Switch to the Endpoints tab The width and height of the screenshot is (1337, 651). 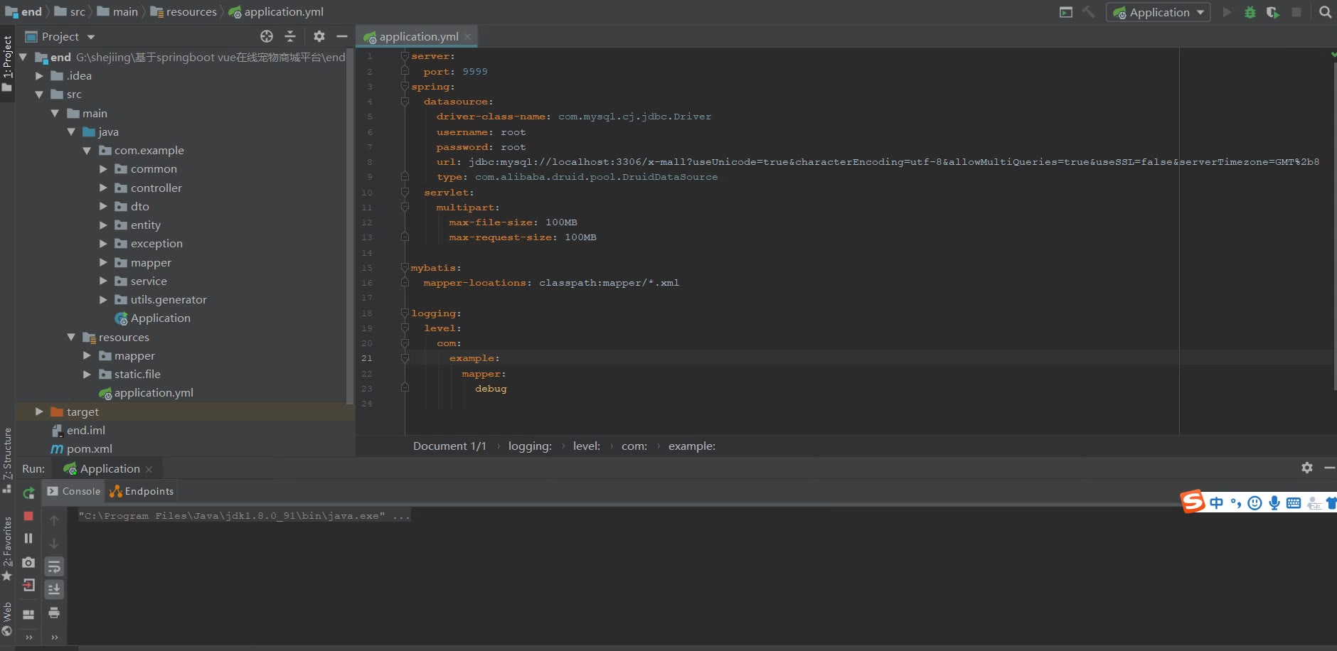[142, 491]
